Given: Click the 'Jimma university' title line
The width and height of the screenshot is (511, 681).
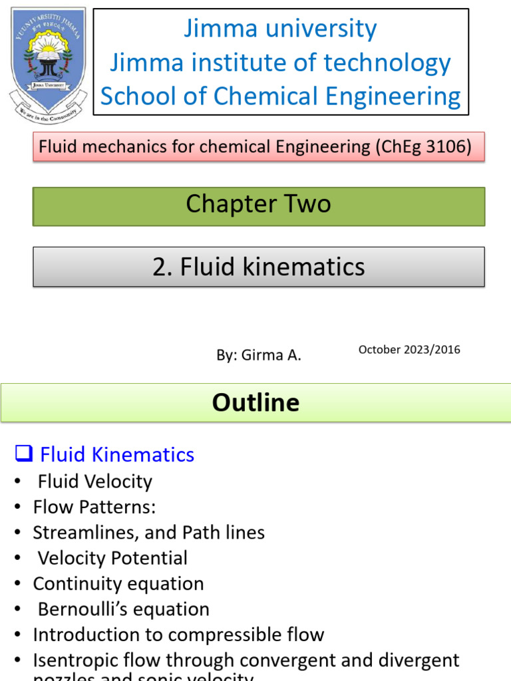Looking at the screenshot, I should tap(280, 29).
